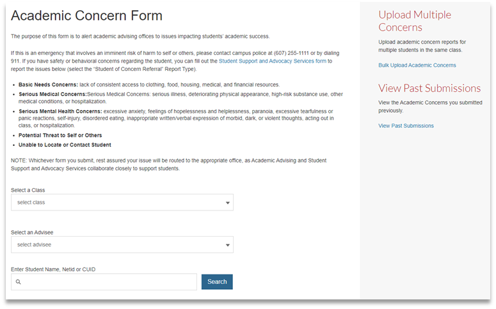Click the NOTE paragraph about form routing

coord(173,164)
